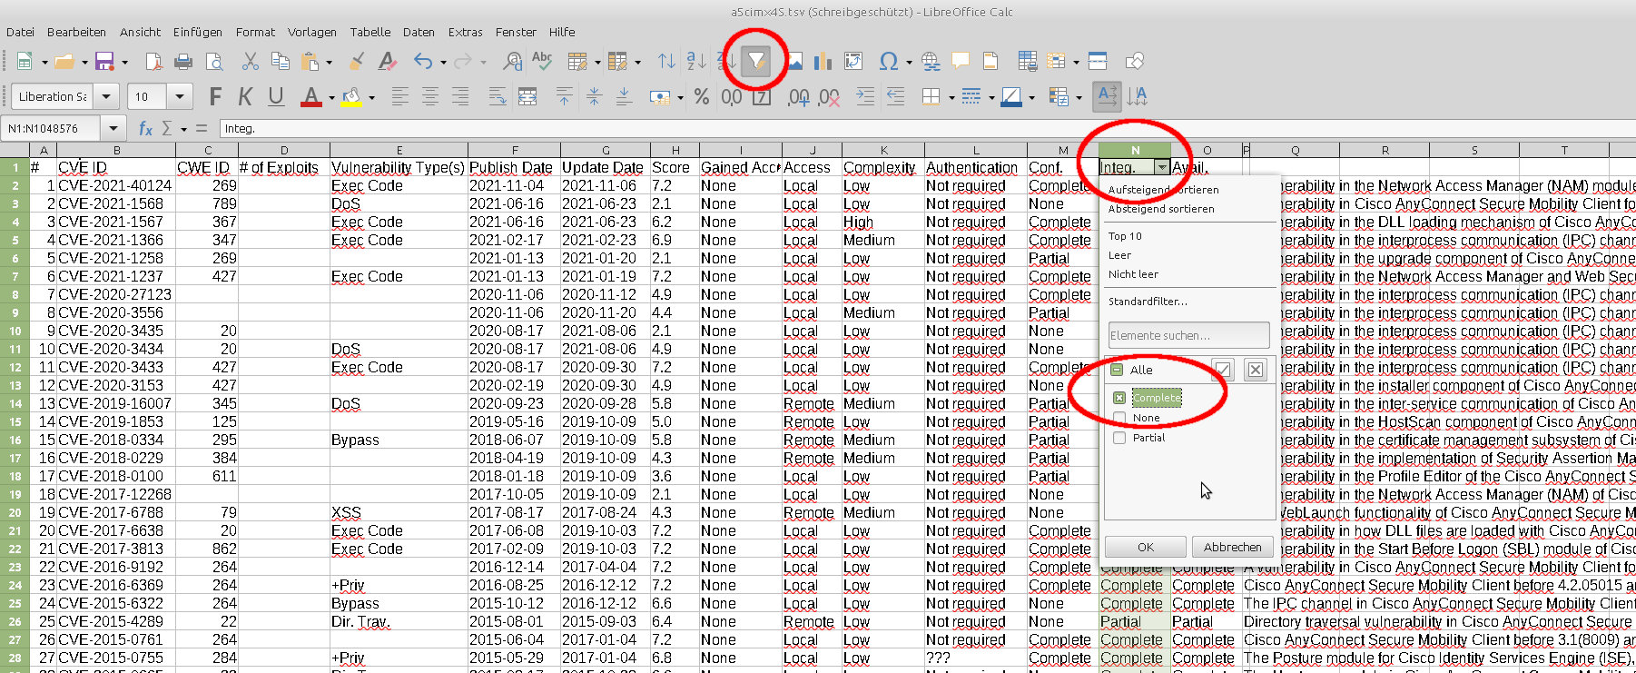Choose Aufsteigend sortieren in filter menu

[1163, 190]
